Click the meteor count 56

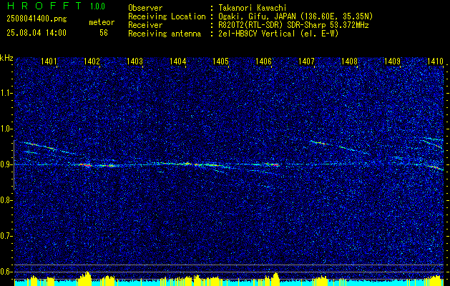click(x=104, y=33)
